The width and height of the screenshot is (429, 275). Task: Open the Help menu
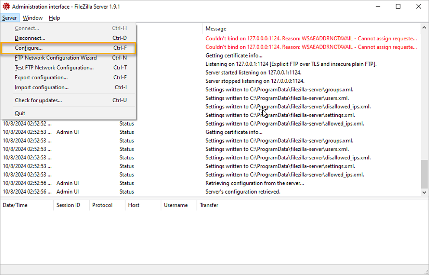(54, 18)
